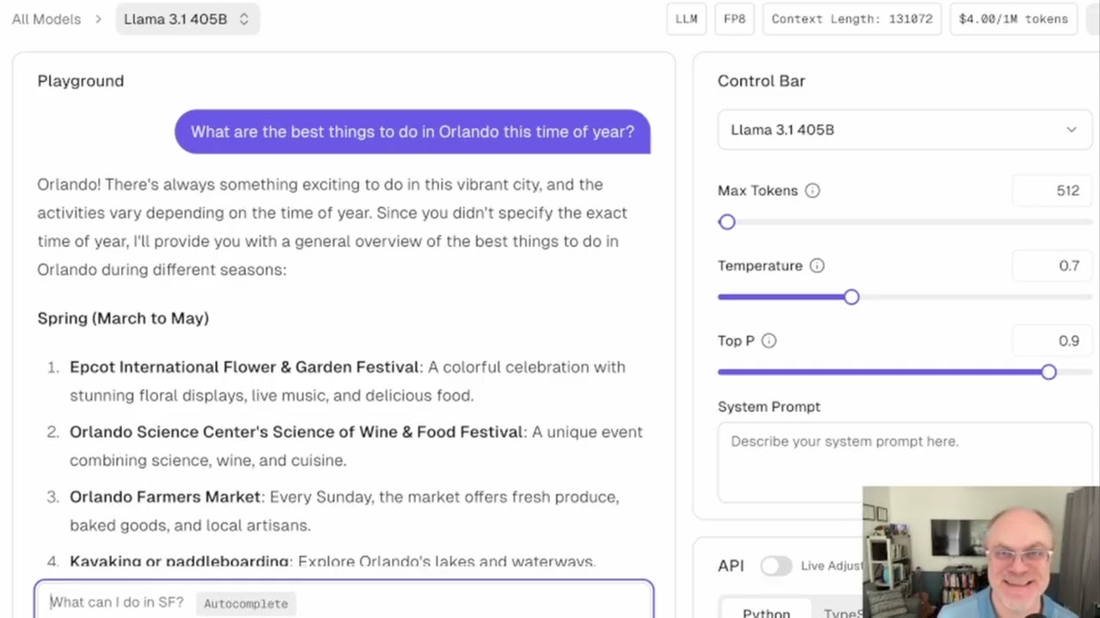The width and height of the screenshot is (1100, 618).
Task: Click the $4.00/1M tokens pricing badge
Action: tap(1013, 19)
